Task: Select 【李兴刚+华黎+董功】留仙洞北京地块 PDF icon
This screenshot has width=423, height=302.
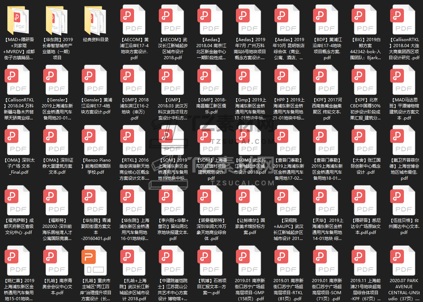Action: 171,201
